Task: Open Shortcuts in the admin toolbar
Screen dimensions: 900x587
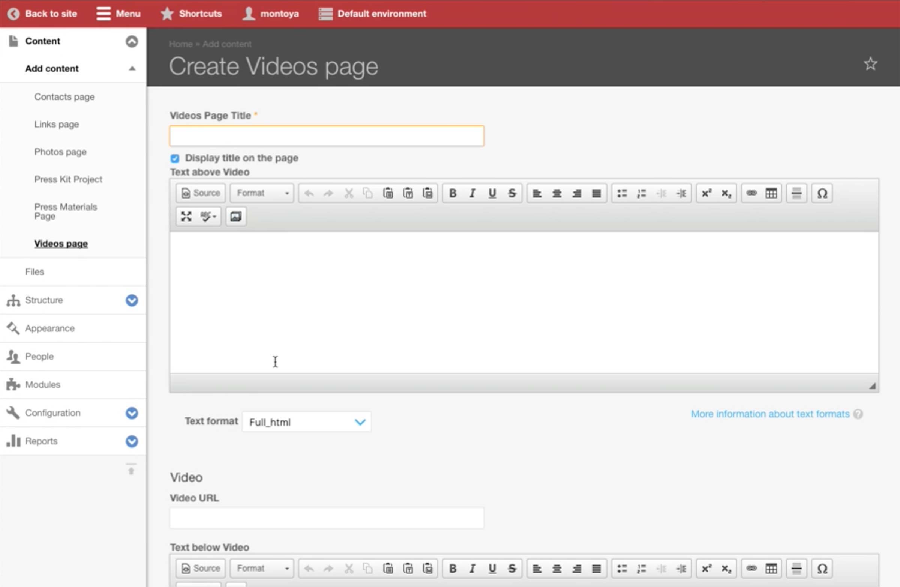Action: pos(191,14)
